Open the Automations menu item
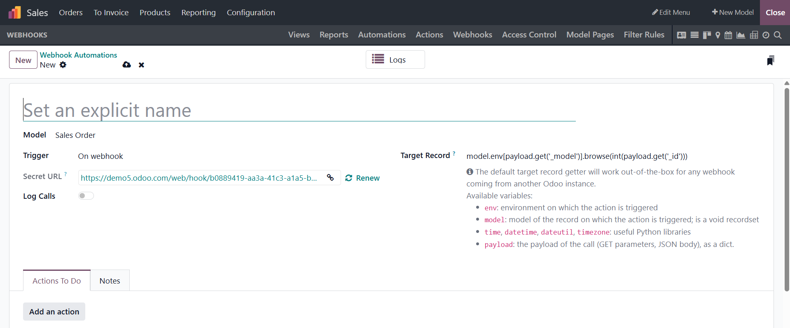The height and width of the screenshot is (328, 790). point(381,35)
